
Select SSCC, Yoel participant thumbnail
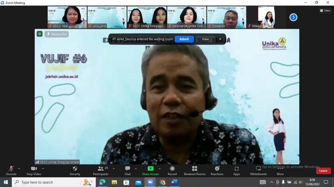click(67, 17)
